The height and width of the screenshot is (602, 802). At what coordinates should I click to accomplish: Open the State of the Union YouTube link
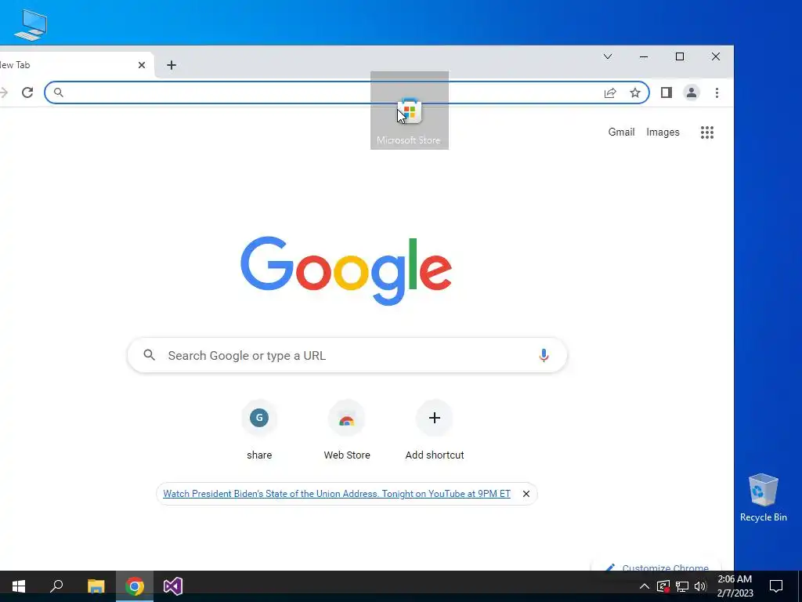(337, 494)
